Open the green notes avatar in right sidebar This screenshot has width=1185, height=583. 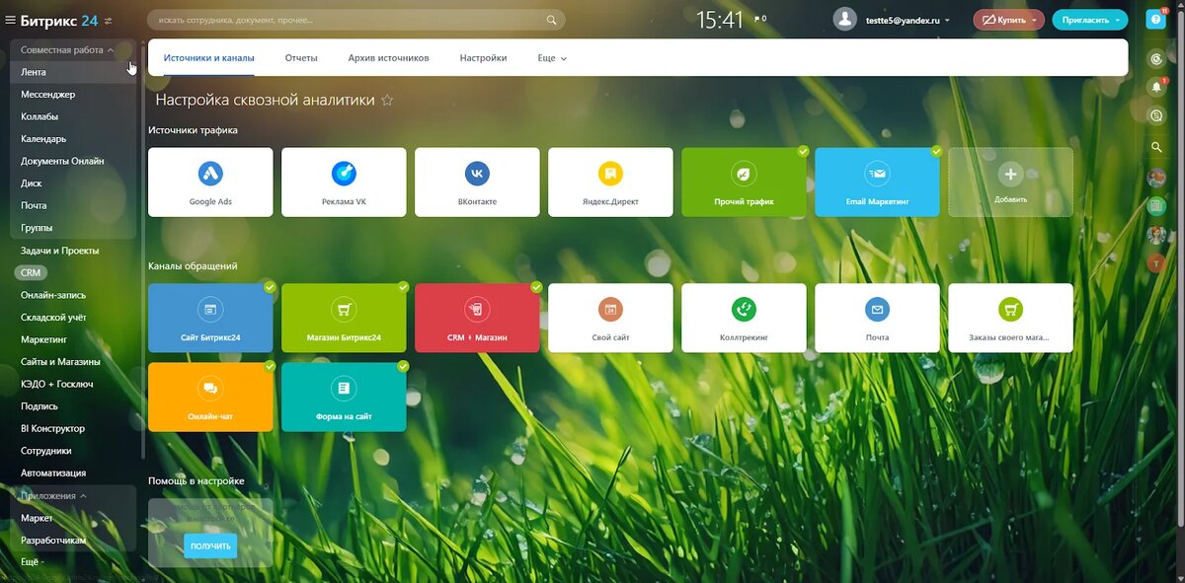[1156, 206]
